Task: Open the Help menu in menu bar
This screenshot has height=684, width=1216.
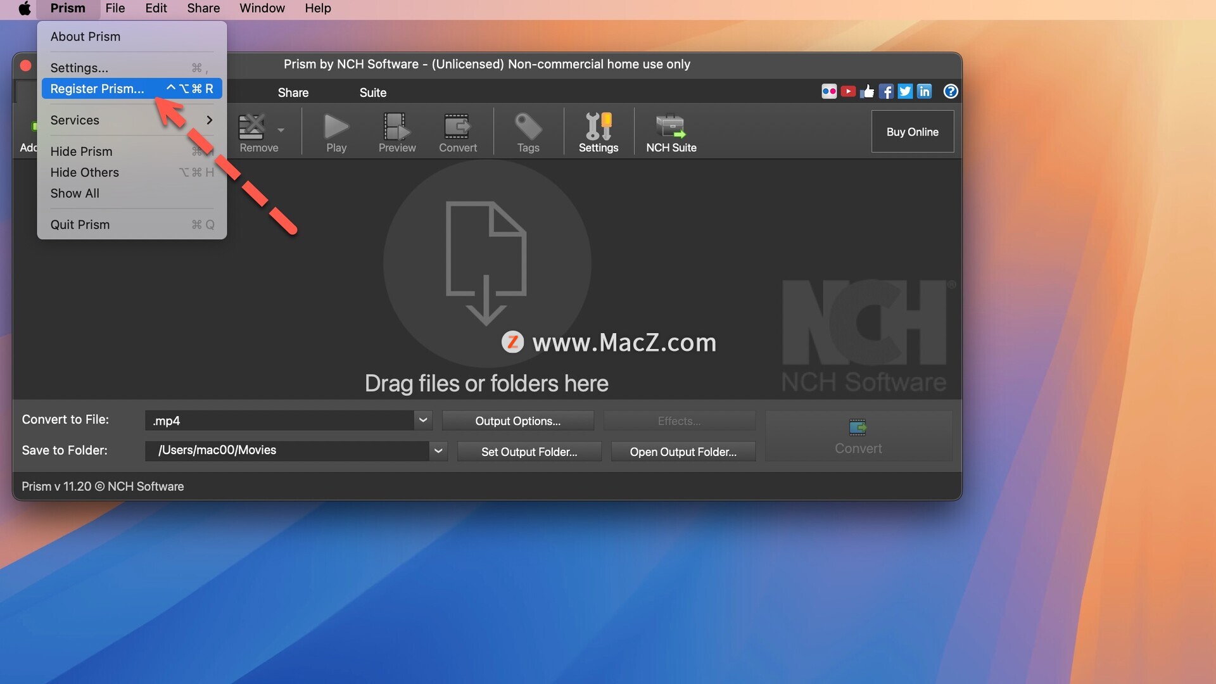Action: (x=317, y=9)
